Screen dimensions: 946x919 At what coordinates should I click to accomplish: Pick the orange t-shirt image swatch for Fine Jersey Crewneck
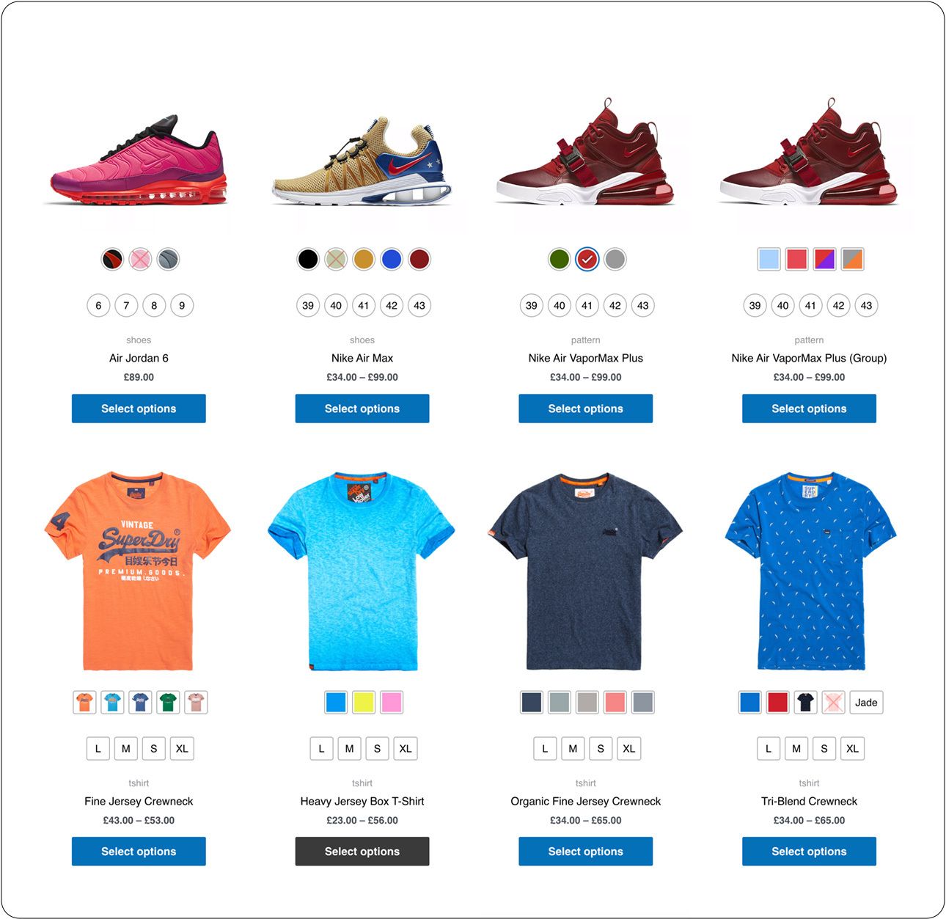pyautogui.click(x=84, y=703)
